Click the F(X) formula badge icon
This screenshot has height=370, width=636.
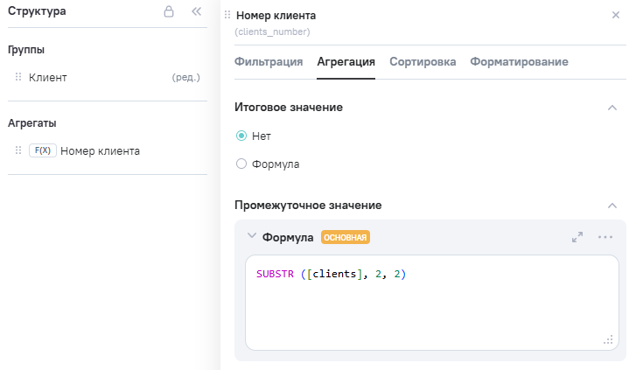tap(42, 150)
